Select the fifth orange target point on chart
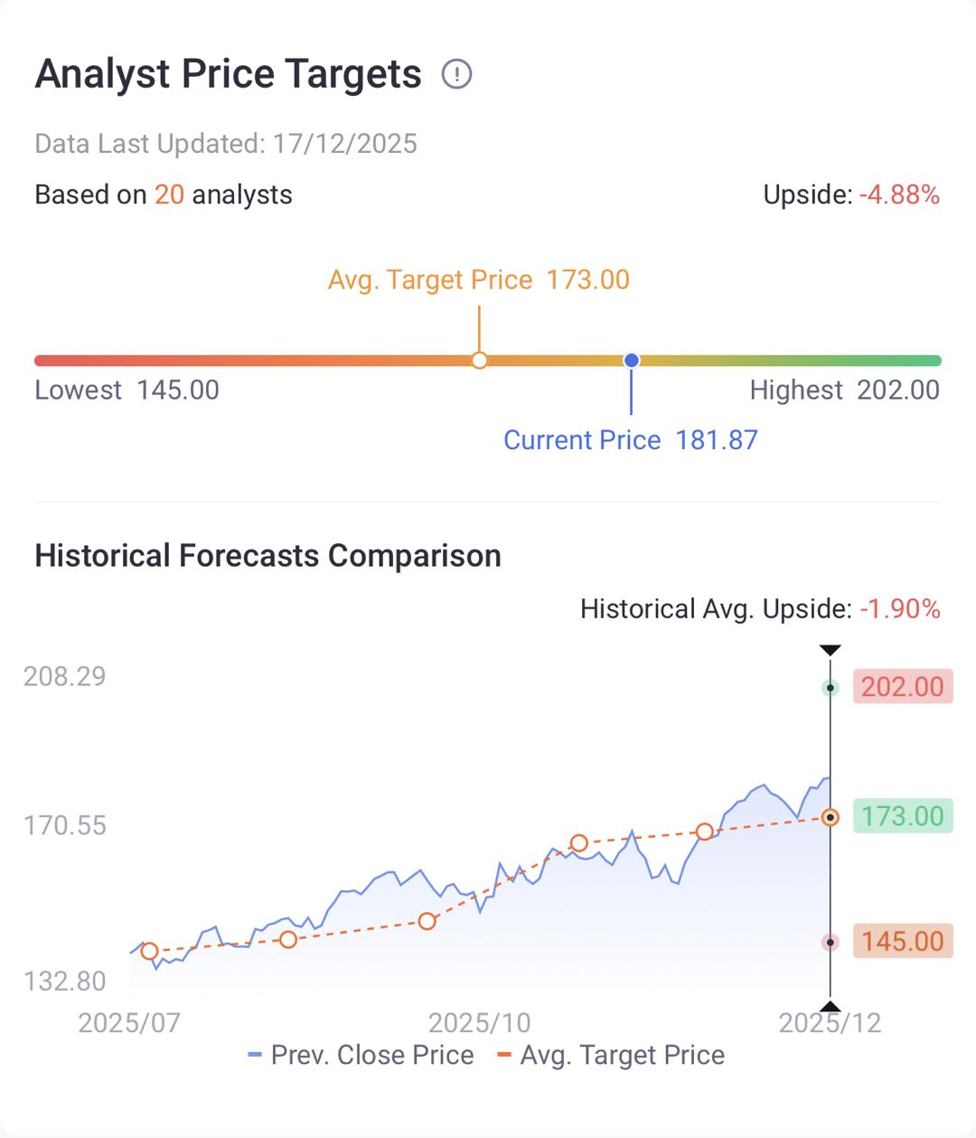Viewport: 976px width, 1138px height. [x=705, y=832]
